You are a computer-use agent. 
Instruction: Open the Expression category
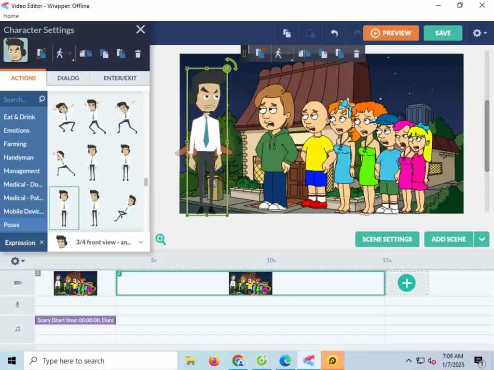coord(20,243)
